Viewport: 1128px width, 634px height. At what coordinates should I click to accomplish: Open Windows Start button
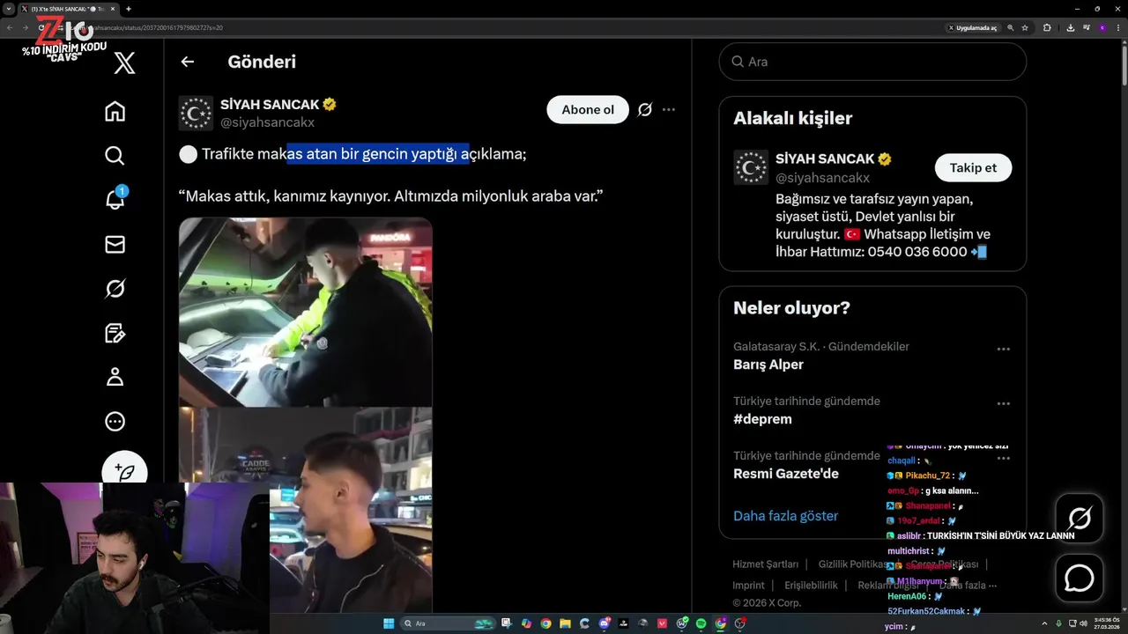[389, 623]
